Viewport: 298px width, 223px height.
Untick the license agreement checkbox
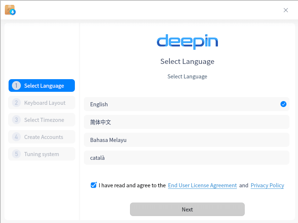[93, 185]
